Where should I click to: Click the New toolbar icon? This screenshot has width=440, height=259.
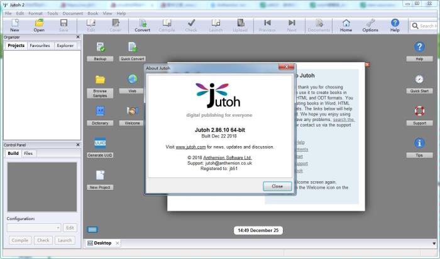click(x=14, y=26)
